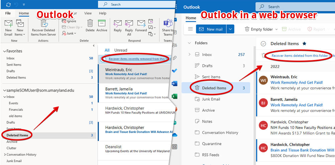Click the Reply All ribbon icon
The image size is (335, 165).
129,24
